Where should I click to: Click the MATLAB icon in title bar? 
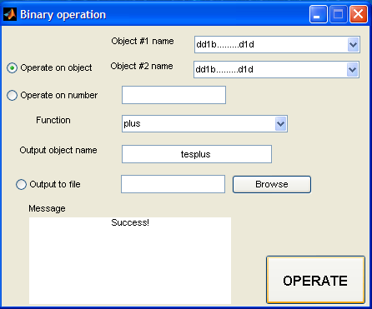click(10, 14)
